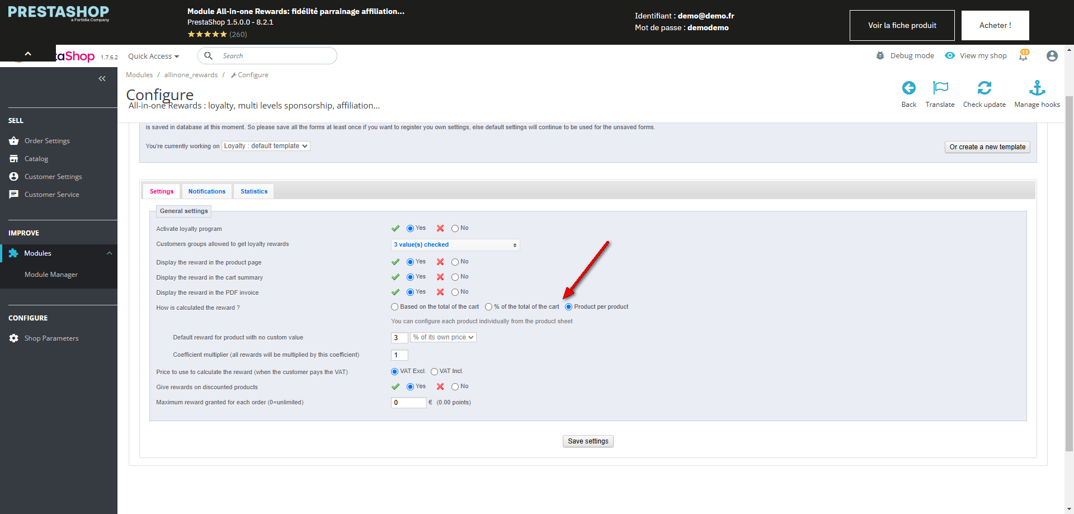The width and height of the screenshot is (1074, 514).
Task: Switch to the Statistics tab
Action: click(x=254, y=191)
